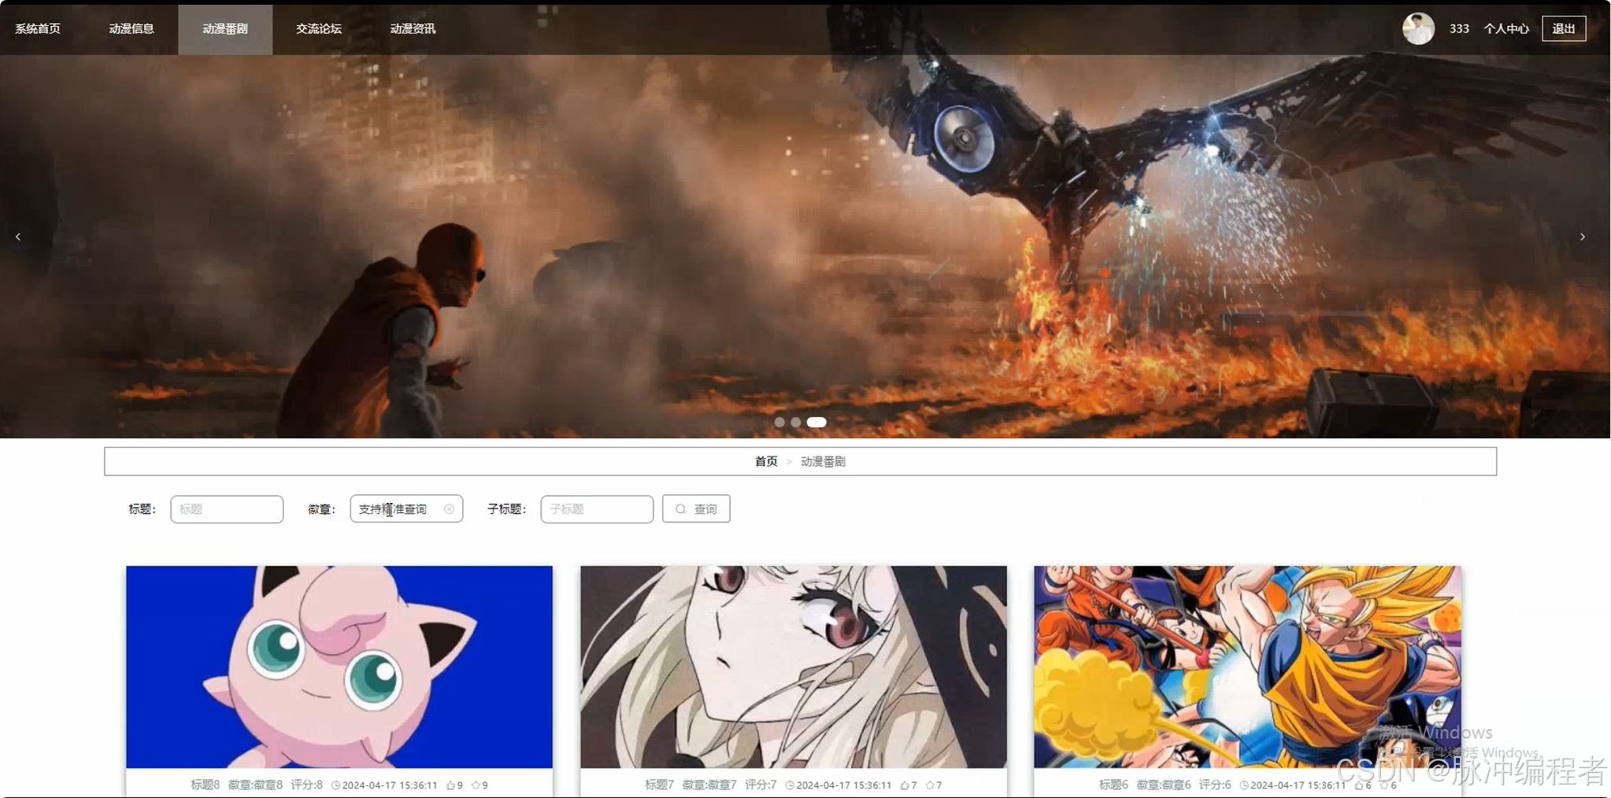
Task: Show next banner slide arrow
Action: point(1583,237)
